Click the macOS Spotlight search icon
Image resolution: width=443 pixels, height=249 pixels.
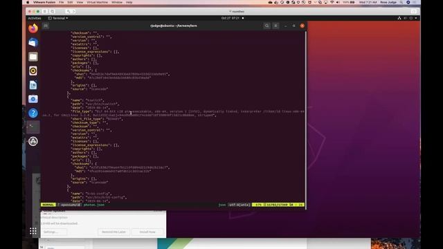[x=401, y=2]
